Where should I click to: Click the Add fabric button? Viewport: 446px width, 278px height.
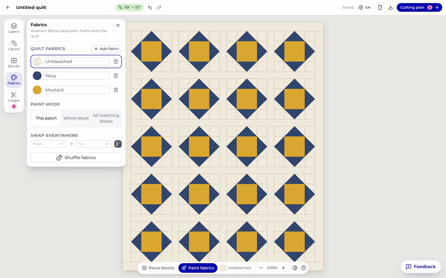pos(106,49)
